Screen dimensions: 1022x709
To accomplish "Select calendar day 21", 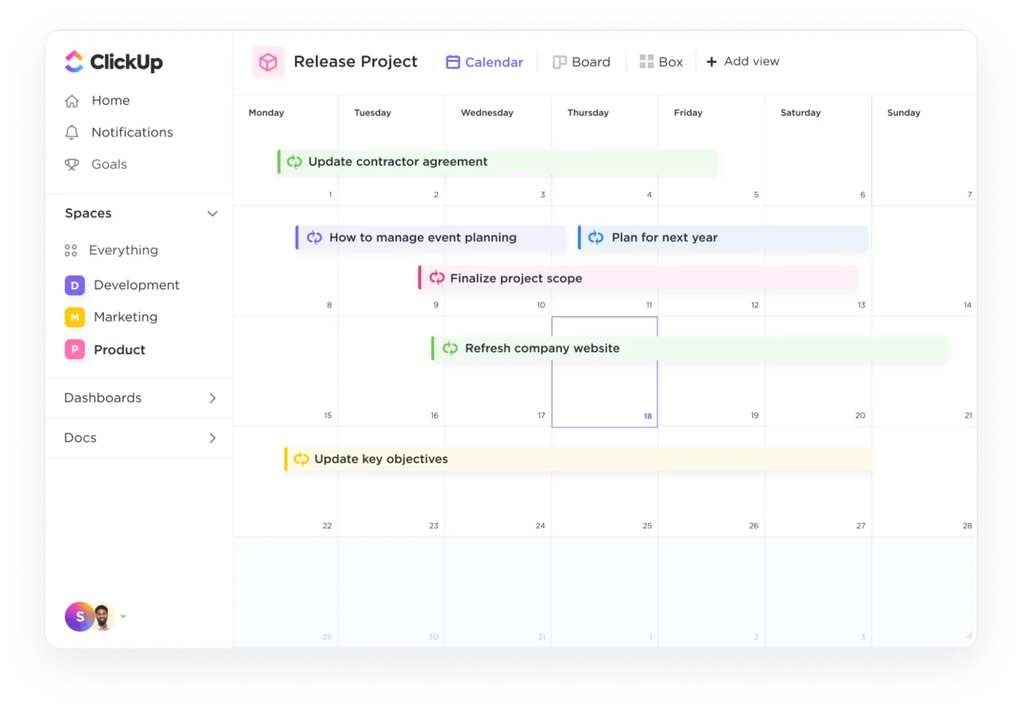I will pyautogui.click(x=924, y=372).
